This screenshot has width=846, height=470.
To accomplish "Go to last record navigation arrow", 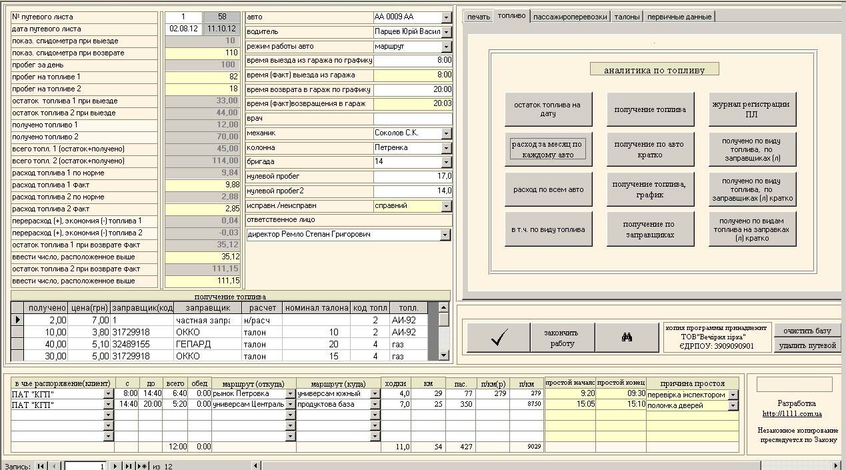I will tap(128, 466).
